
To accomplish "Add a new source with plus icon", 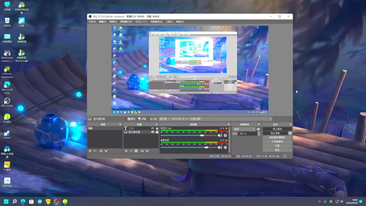I will 126,151.
